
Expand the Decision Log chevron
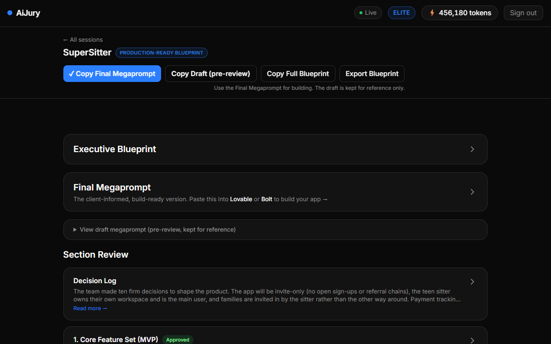click(x=472, y=282)
